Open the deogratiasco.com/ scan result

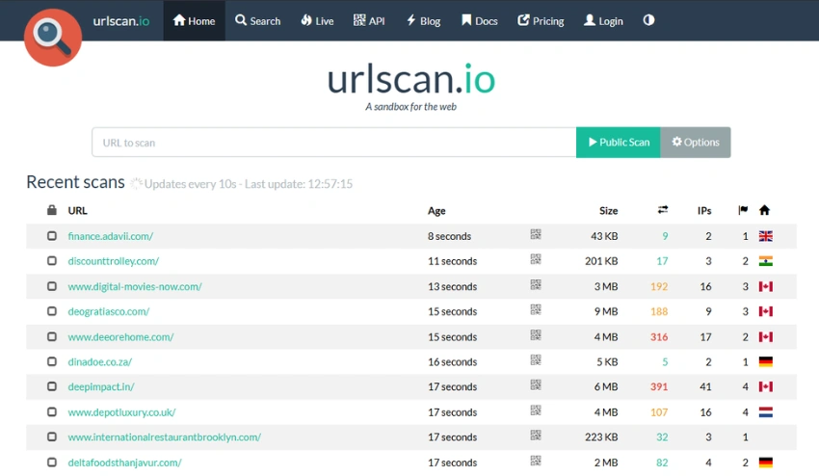109,311
